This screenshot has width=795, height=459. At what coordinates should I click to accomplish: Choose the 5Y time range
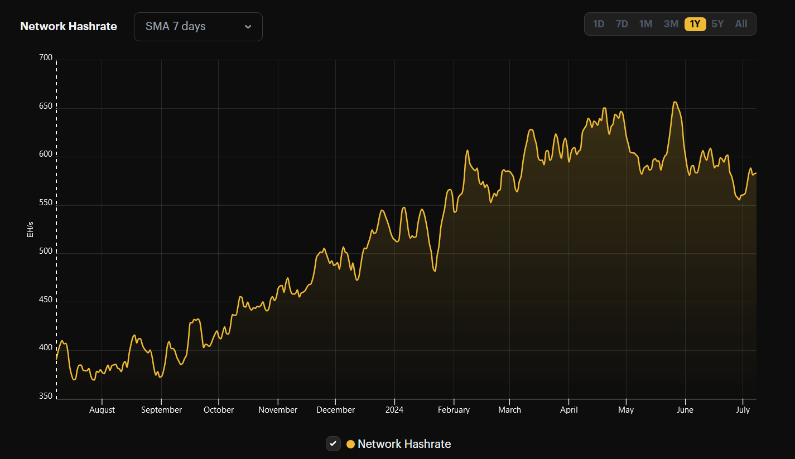(717, 24)
